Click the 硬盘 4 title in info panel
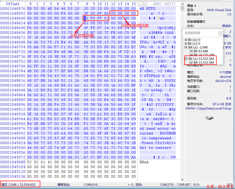 pos(191,6)
